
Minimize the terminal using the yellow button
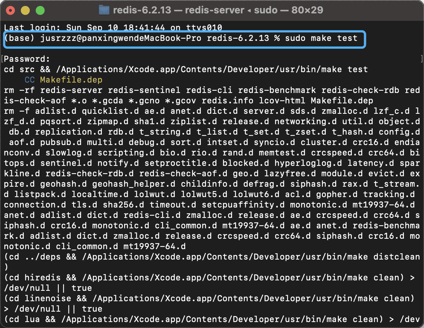(x=25, y=10)
